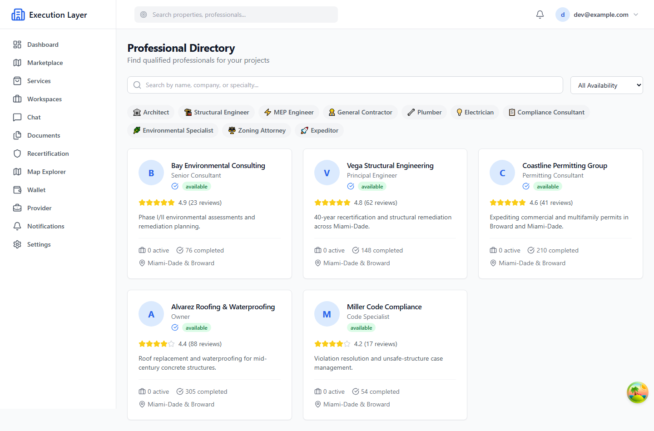Focus the search by name, company field
This screenshot has height=431, width=654.
pos(345,85)
